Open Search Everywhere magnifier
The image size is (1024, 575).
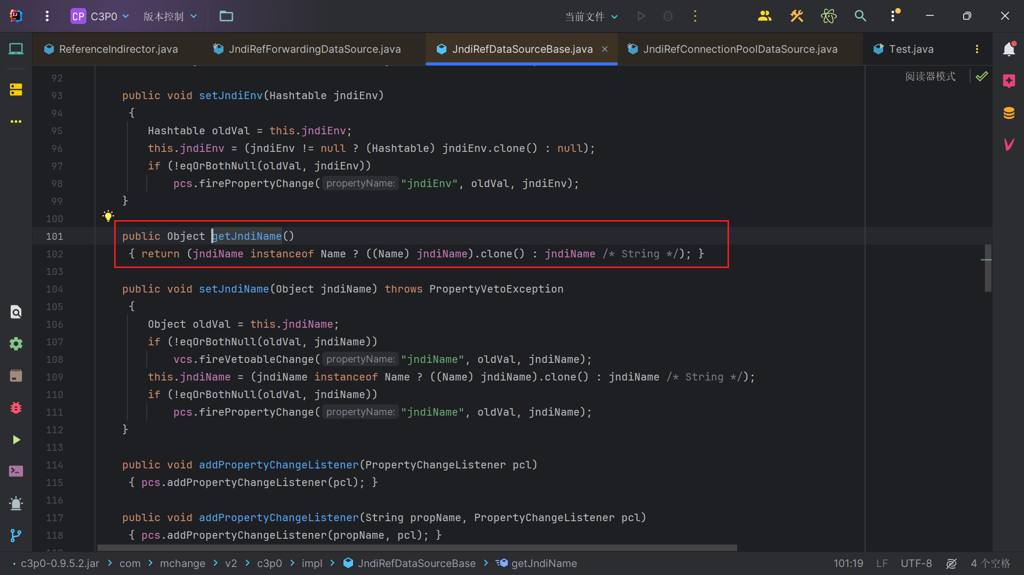click(x=860, y=16)
